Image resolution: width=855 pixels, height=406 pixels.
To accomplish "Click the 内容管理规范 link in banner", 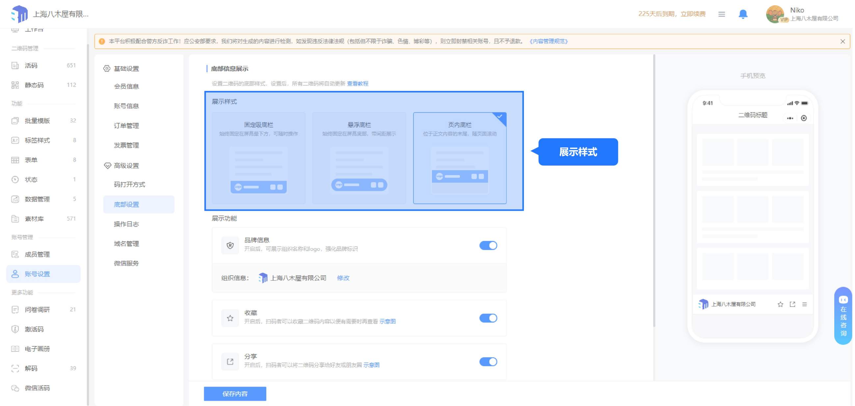I will coord(548,41).
